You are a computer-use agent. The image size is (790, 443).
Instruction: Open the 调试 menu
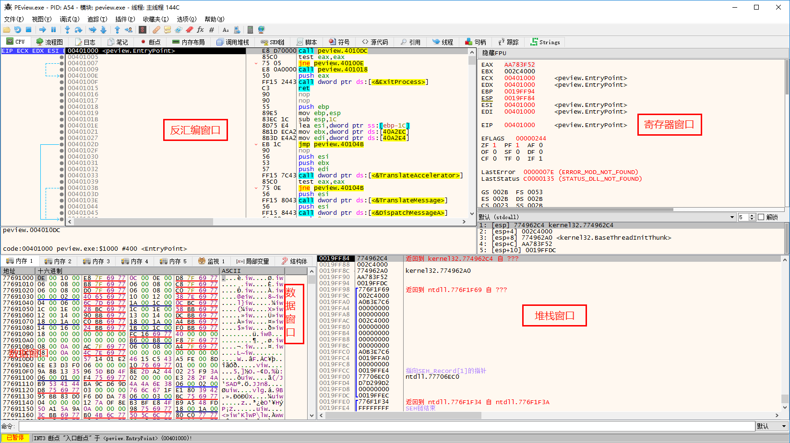tap(69, 19)
